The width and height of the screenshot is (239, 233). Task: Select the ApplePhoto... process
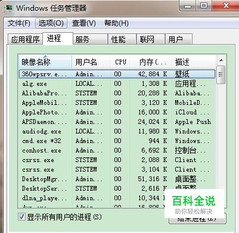click(x=117, y=112)
